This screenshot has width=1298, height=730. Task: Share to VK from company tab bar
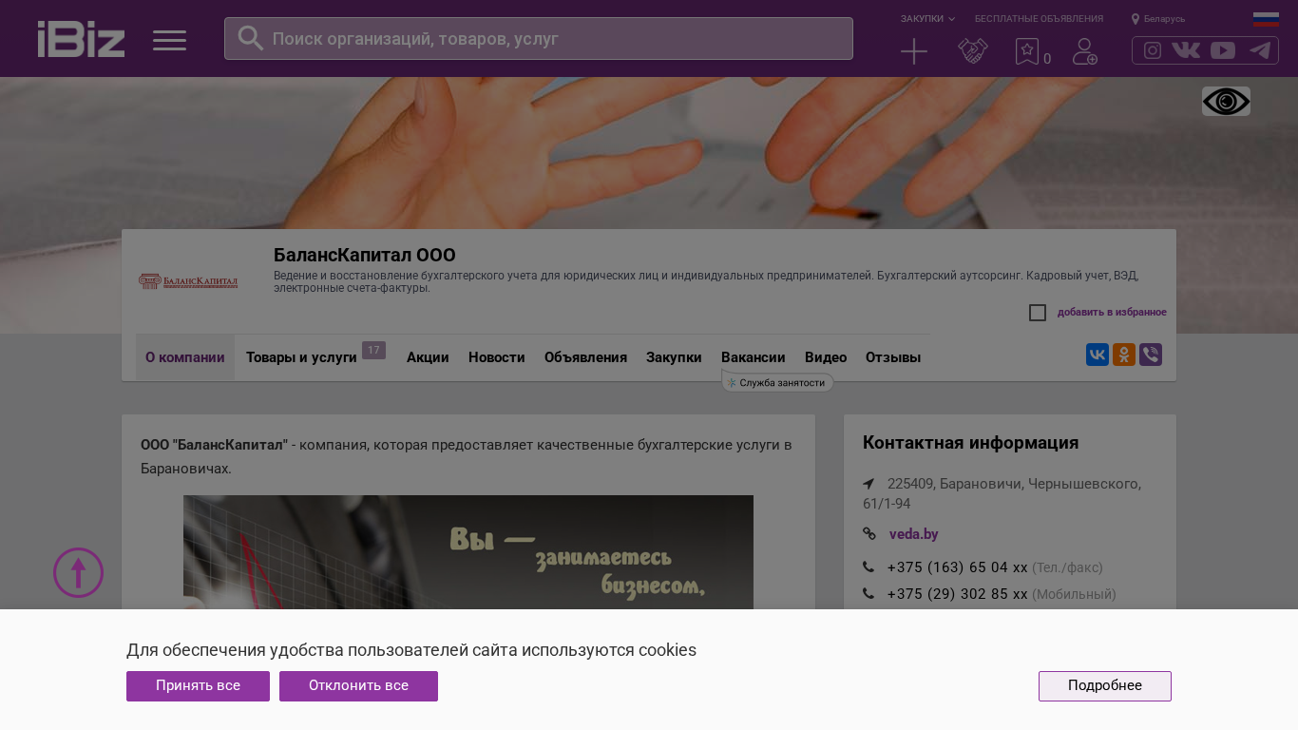click(1098, 355)
